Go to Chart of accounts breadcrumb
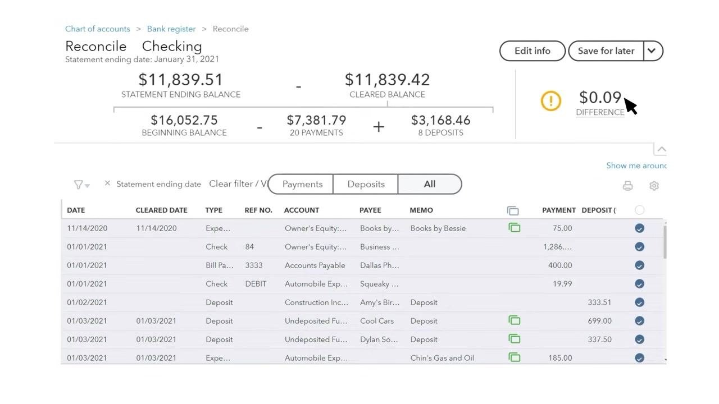This screenshot has height=404, width=719. click(x=97, y=29)
